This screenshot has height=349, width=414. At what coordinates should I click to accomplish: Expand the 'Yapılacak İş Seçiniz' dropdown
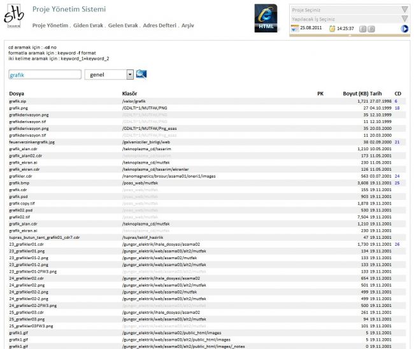click(404, 19)
